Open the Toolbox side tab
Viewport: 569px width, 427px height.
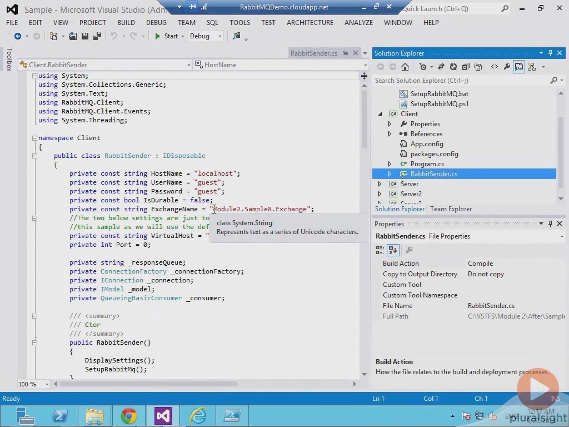click(x=9, y=59)
